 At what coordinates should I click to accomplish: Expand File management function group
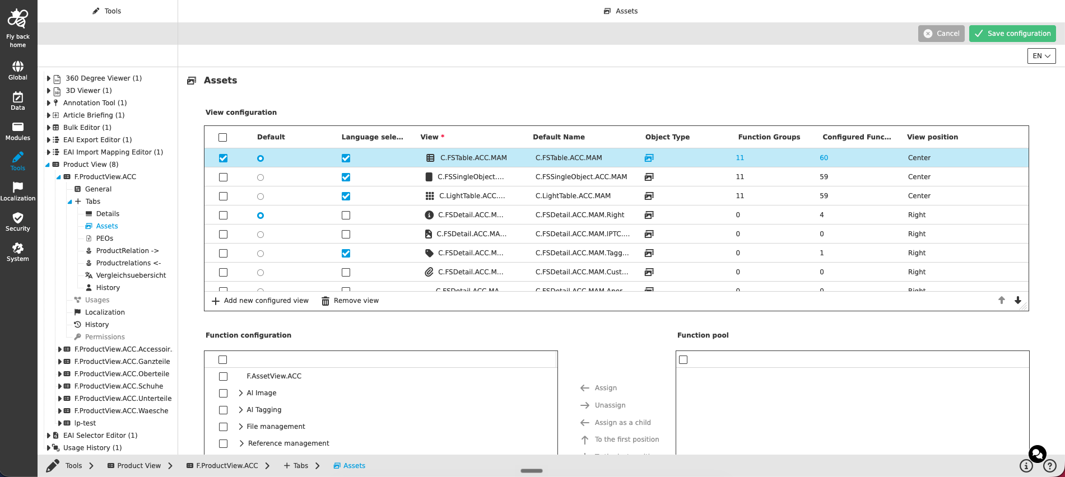point(241,427)
